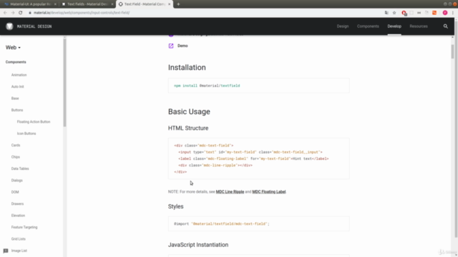Open the translate page icon in address bar

[386, 13]
